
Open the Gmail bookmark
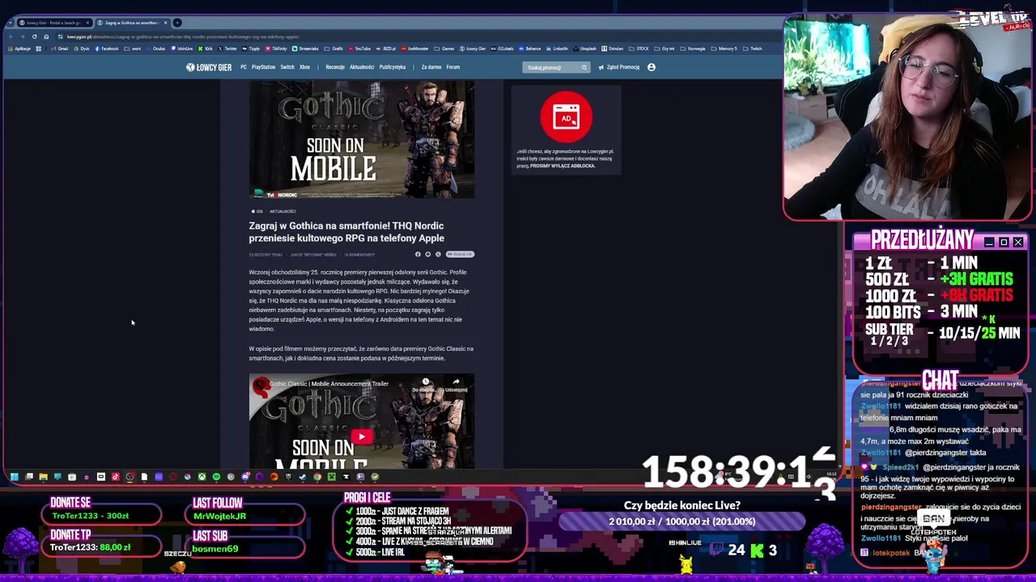click(x=59, y=48)
